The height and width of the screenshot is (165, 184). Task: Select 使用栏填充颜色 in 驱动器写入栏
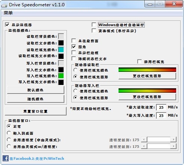click(x=76, y=91)
